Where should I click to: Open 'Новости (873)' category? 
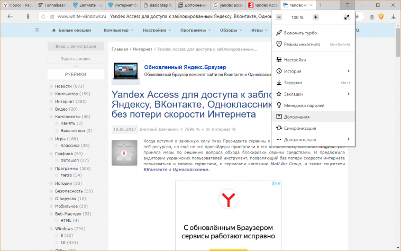[x=69, y=86]
